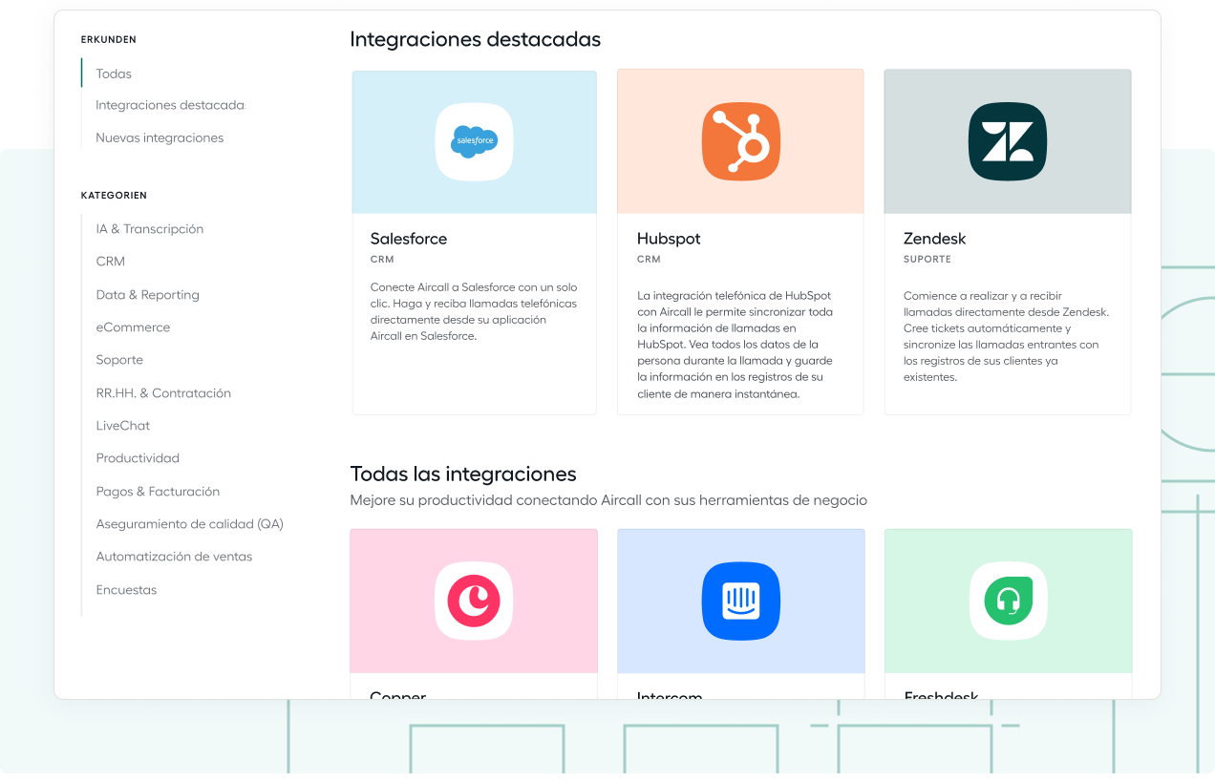Select Automatización de ventas category
The image size is (1215, 781).
coord(174,557)
